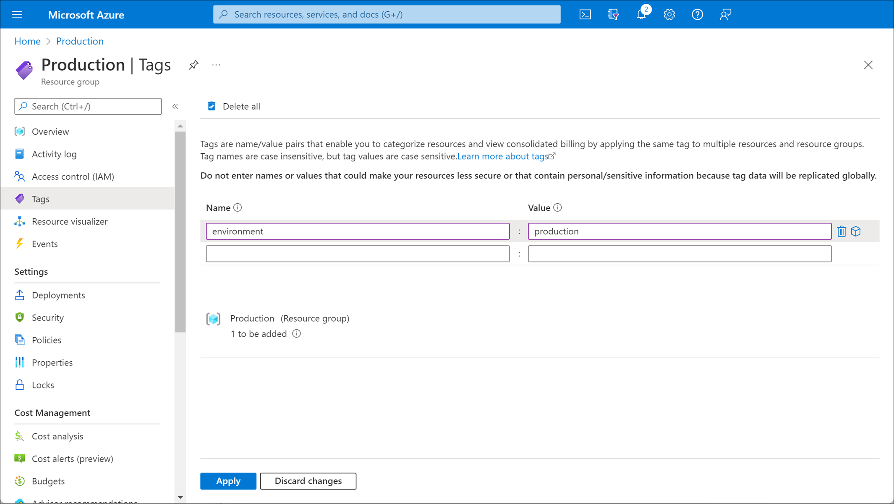Open Locks under Settings
Image resolution: width=894 pixels, height=504 pixels.
click(87, 385)
